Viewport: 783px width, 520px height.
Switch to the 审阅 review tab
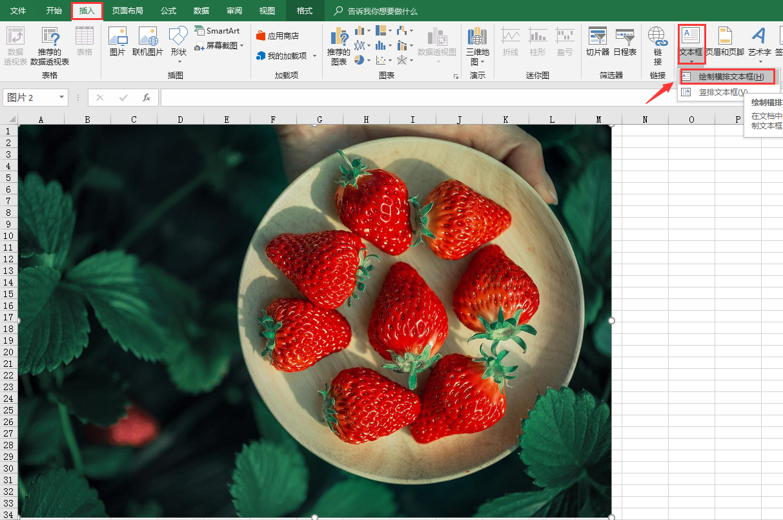point(234,11)
